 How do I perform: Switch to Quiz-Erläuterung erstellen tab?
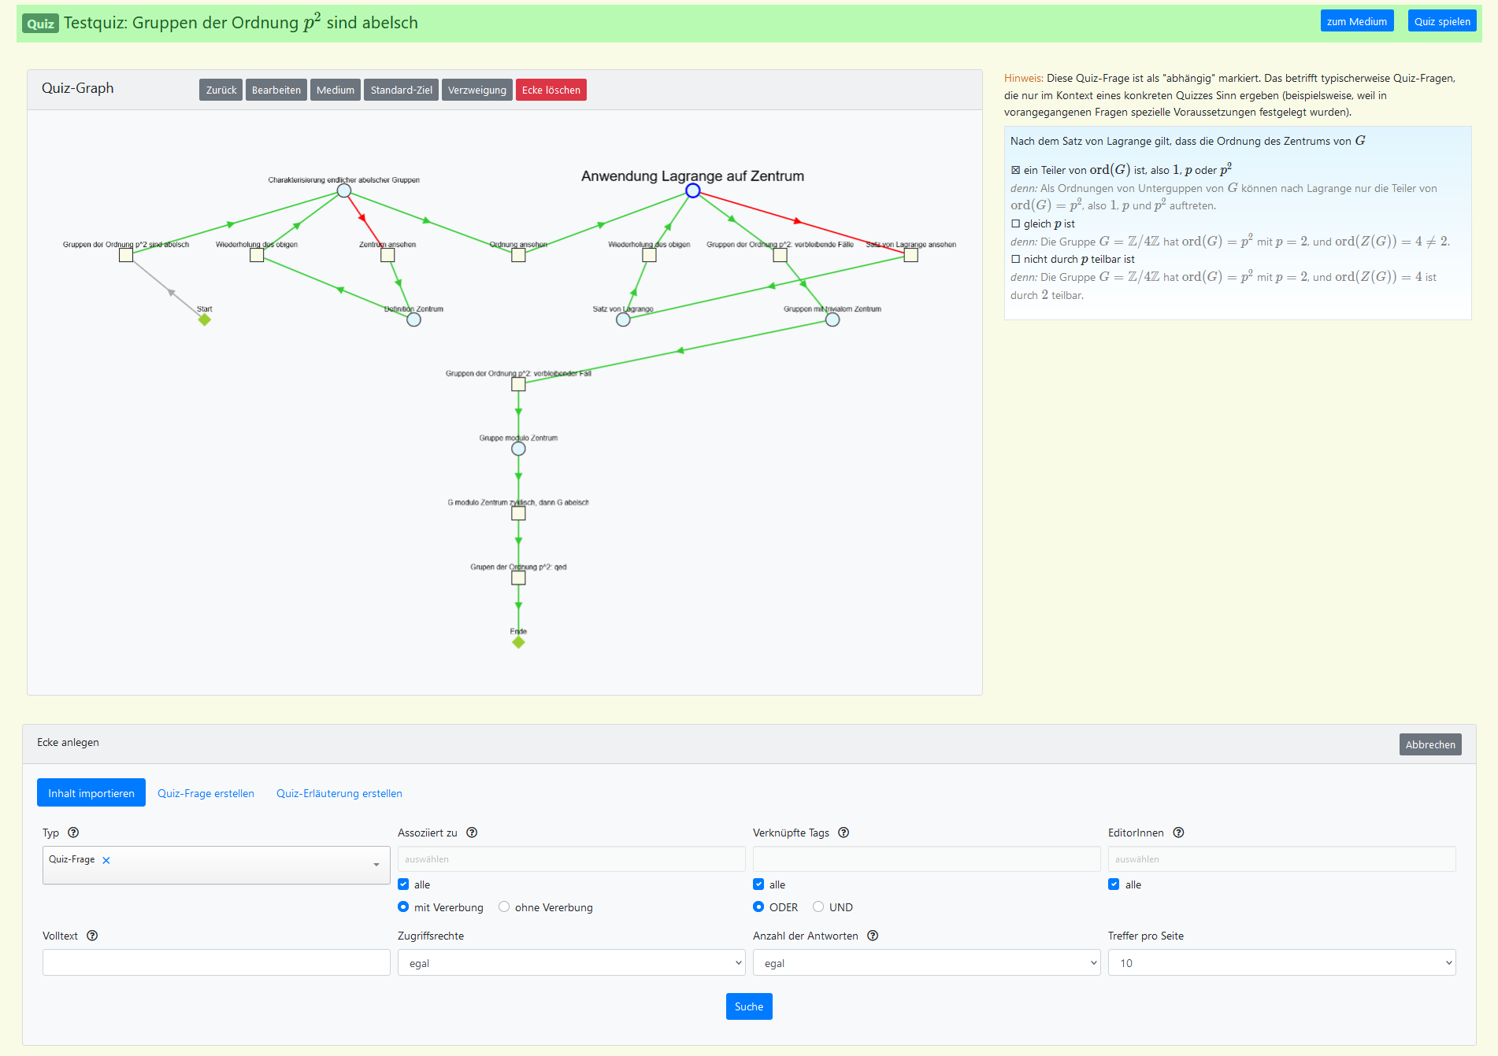339,793
